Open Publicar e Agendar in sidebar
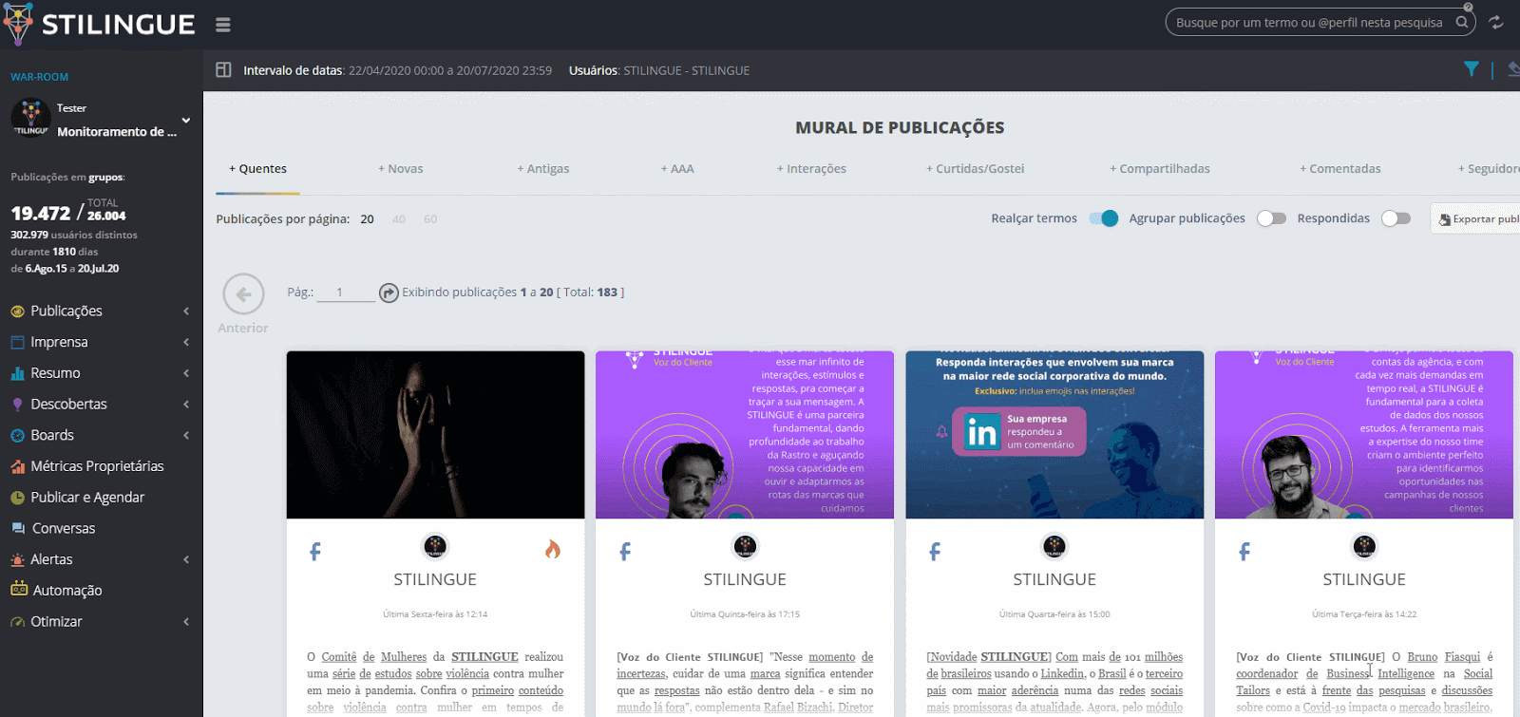Screen dimensions: 1520x717 pyautogui.click(x=87, y=498)
